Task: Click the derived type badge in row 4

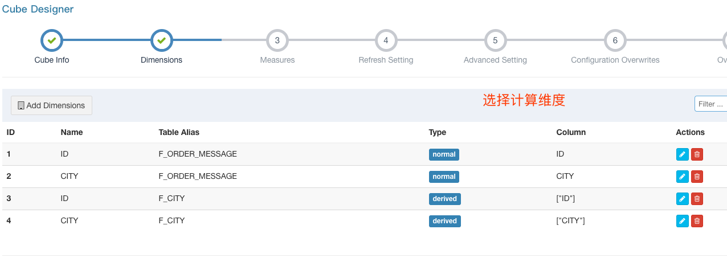Action: [444, 221]
